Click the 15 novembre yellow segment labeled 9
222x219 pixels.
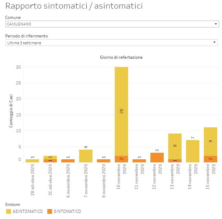pos(210,141)
